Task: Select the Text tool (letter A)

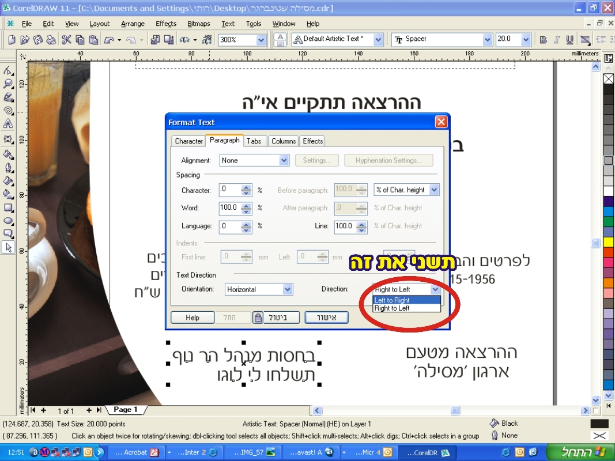Action: tap(8, 124)
